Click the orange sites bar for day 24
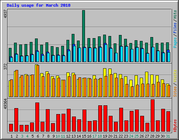The height and width of the screenshot is (140, 179). click(x=132, y=92)
